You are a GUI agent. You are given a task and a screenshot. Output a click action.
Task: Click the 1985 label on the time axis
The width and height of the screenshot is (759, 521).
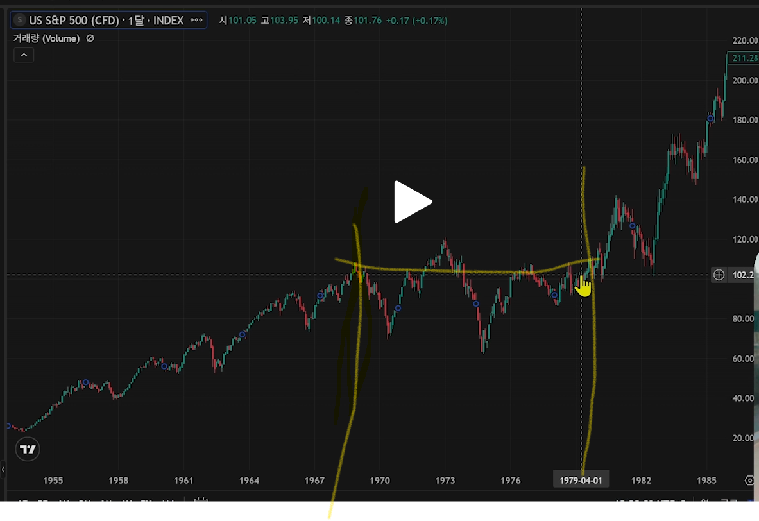point(707,481)
